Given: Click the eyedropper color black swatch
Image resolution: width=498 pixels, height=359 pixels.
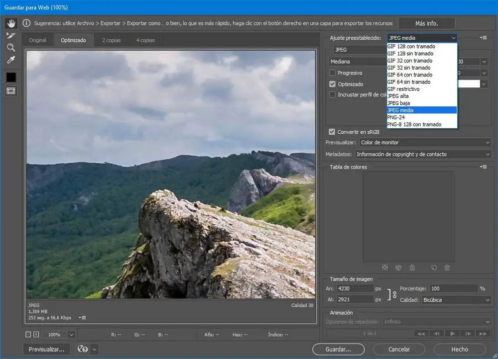Looking at the screenshot, I should [11, 77].
